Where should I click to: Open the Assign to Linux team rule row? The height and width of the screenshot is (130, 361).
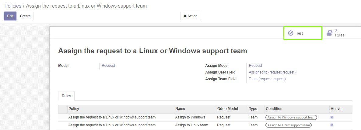pos(205,125)
